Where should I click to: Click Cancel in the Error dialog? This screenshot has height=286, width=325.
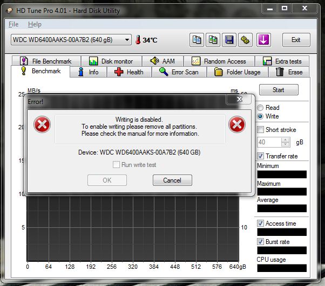click(172, 180)
